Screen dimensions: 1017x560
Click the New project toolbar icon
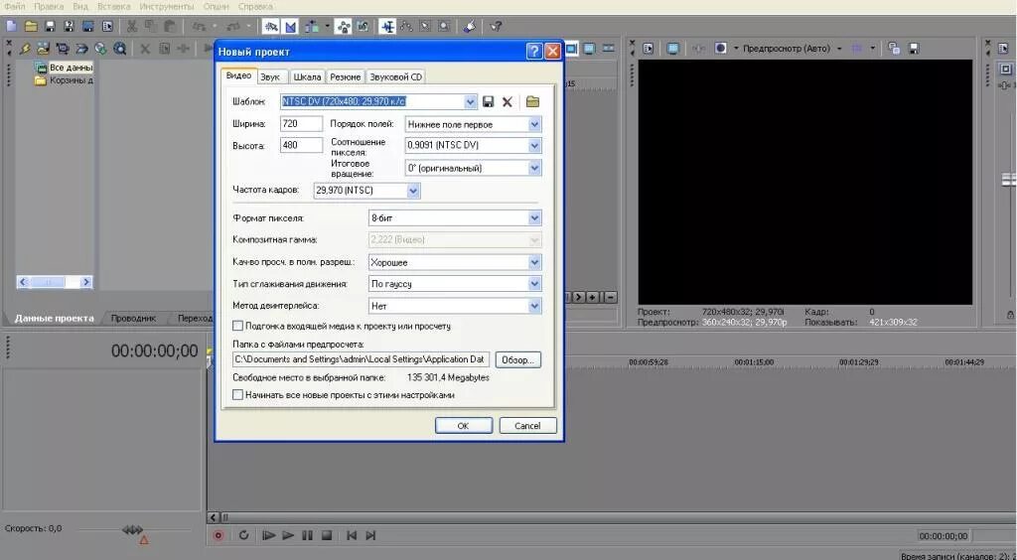point(11,27)
